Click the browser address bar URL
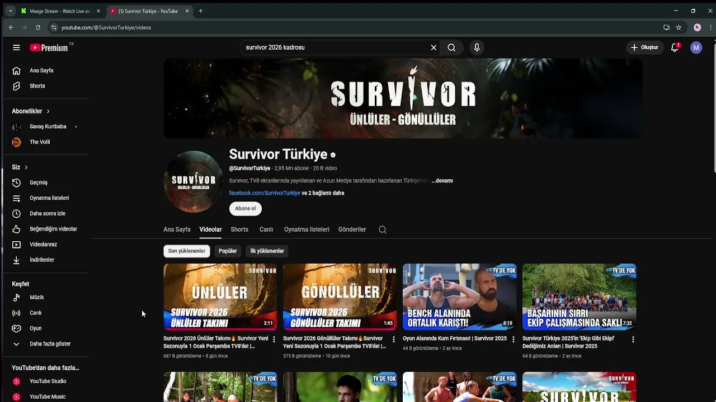The image size is (716, 402). pyautogui.click(x=106, y=27)
